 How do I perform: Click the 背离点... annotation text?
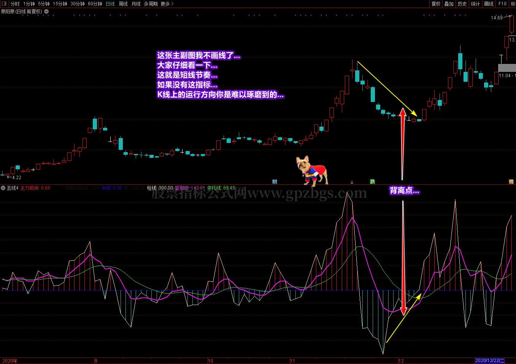404,191
